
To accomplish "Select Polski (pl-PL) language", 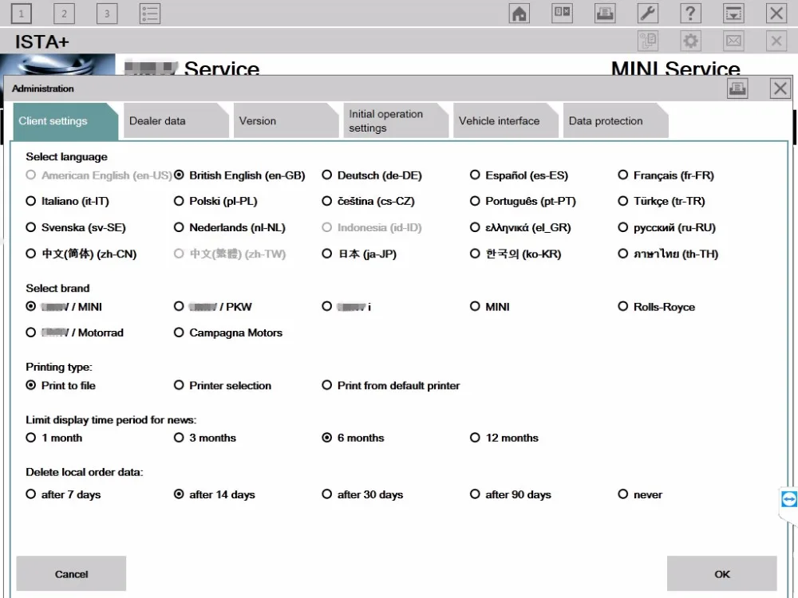I will tap(215, 202).
